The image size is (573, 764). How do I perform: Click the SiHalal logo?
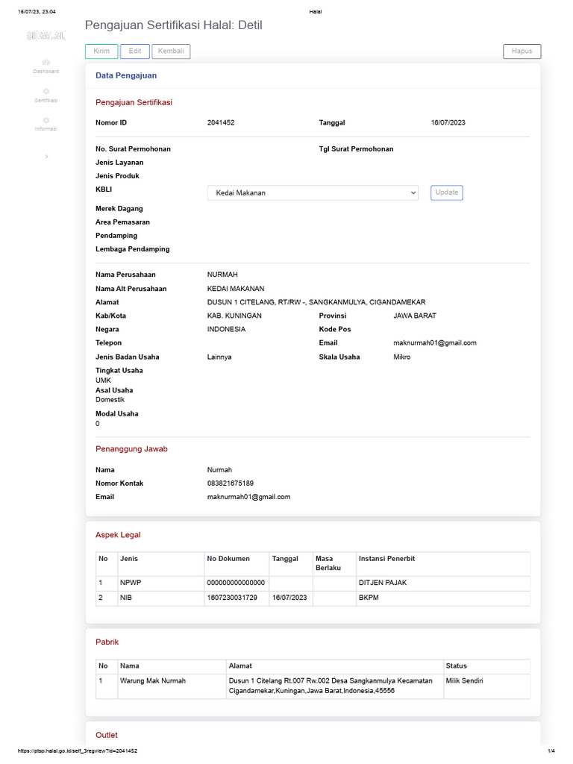click(x=46, y=35)
